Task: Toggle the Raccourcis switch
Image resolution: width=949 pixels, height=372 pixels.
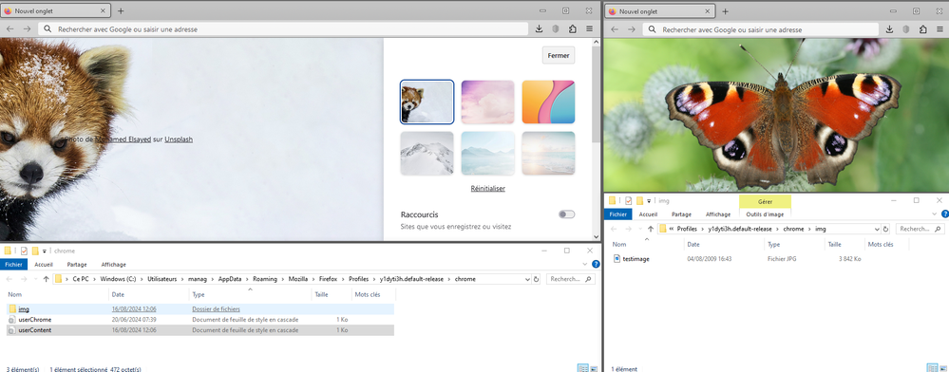Action: click(566, 214)
